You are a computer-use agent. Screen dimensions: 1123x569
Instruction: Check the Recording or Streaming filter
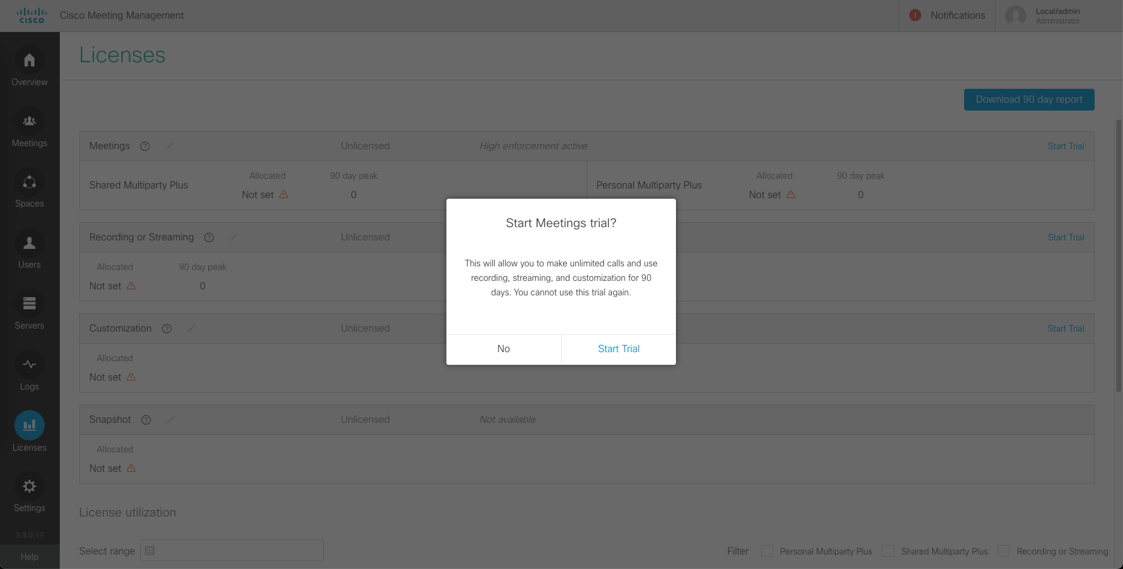point(1003,551)
